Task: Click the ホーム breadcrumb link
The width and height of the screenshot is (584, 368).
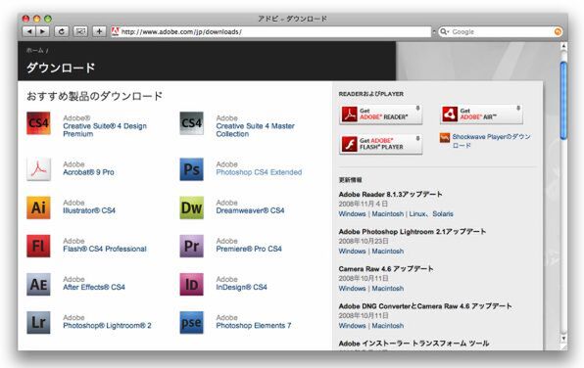Action: tap(34, 50)
